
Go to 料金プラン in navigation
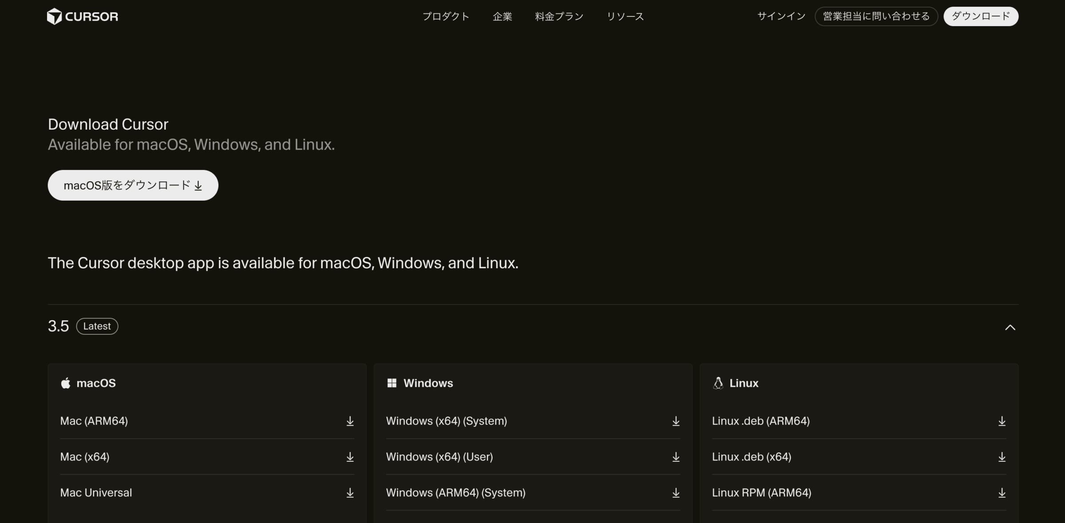[559, 16]
